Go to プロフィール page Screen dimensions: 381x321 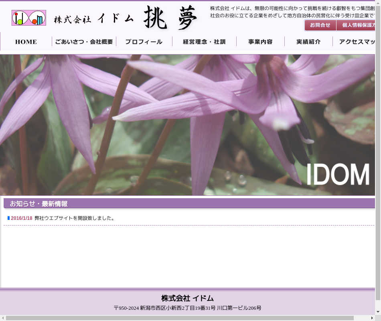pyautogui.click(x=144, y=42)
